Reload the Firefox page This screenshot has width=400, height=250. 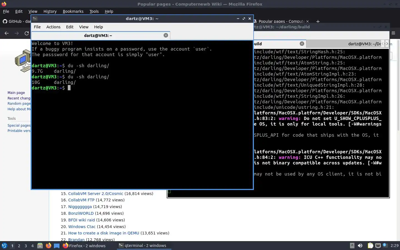coord(27,33)
